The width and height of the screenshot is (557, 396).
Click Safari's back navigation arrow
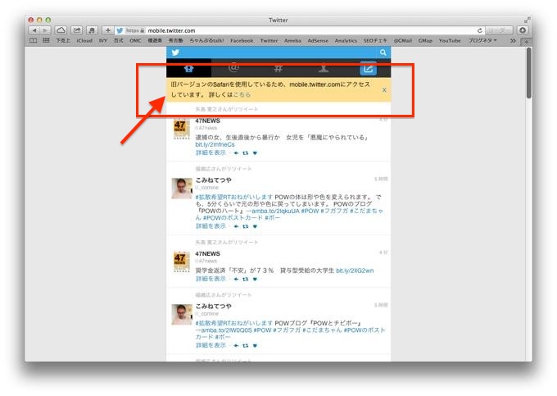pyautogui.click(x=34, y=30)
